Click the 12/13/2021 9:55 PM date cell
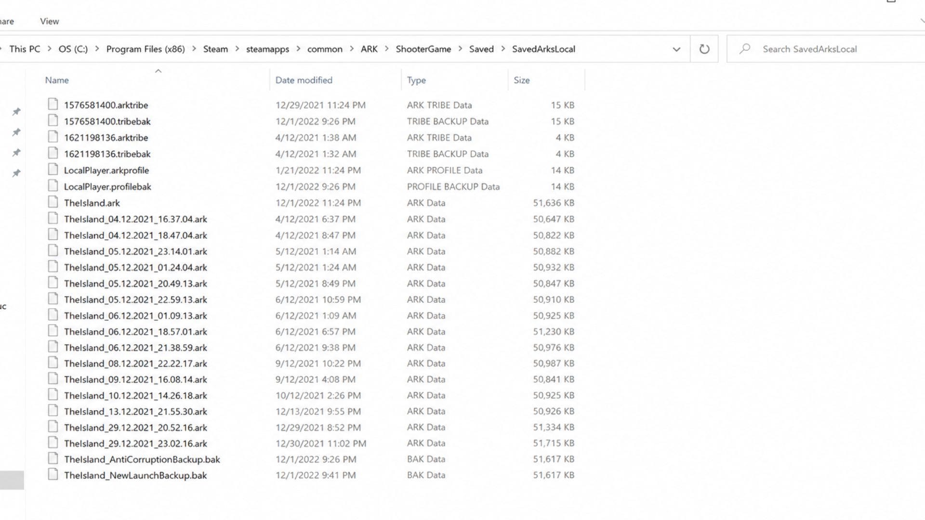 click(x=318, y=412)
